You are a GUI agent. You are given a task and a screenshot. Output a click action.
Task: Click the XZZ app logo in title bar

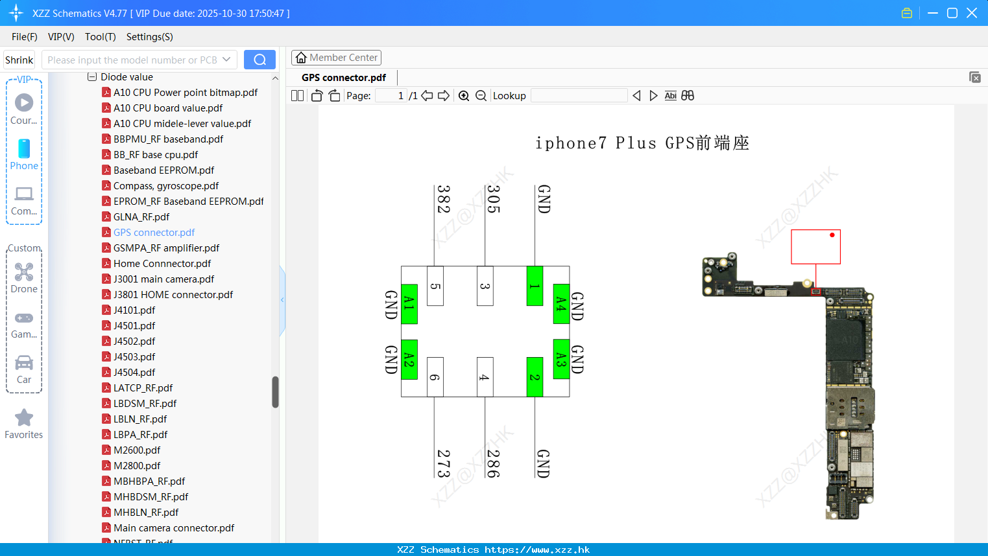click(x=16, y=13)
